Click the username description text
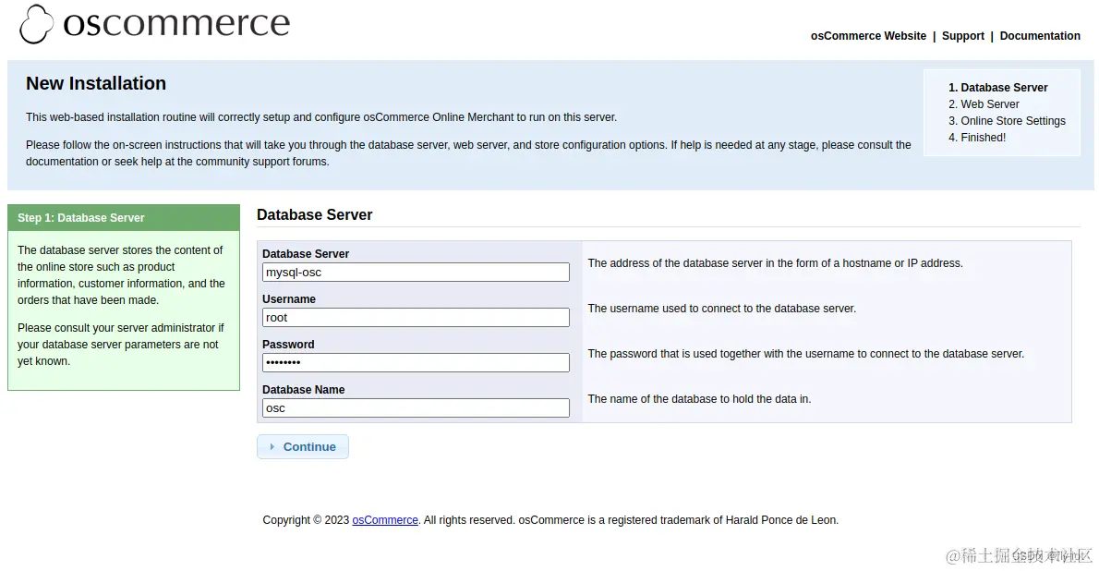 [722, 309]
